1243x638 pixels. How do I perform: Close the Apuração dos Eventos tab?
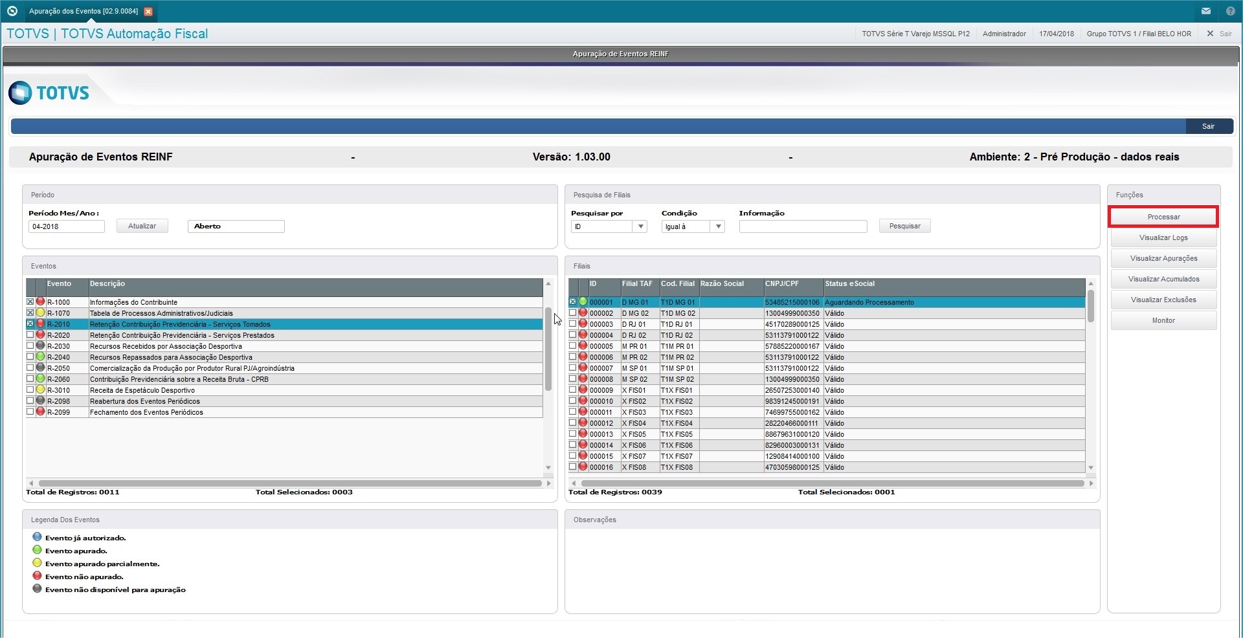[148, 12]
